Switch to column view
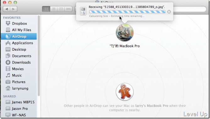The image size is (210, 119). point(61,9)
